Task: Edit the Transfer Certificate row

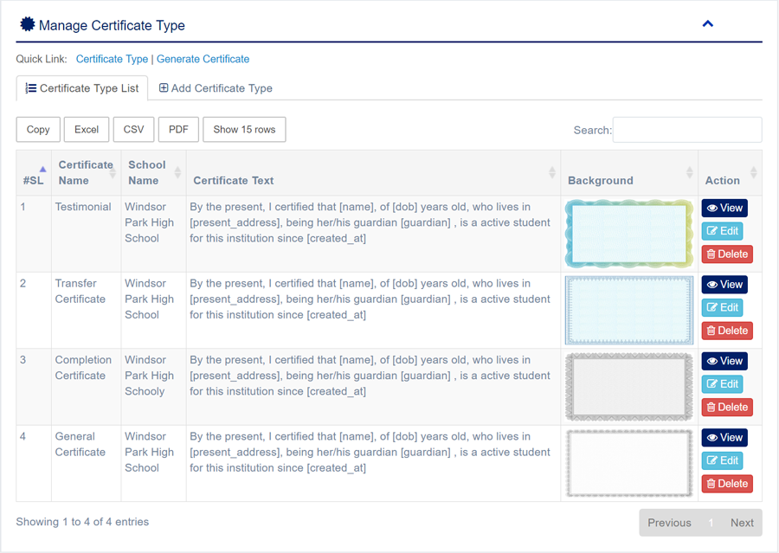Action: click(723, 307)
